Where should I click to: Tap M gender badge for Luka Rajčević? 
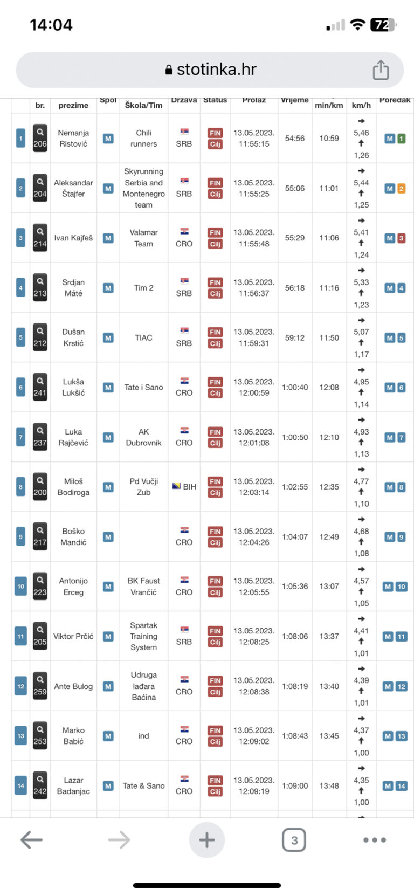108,438
